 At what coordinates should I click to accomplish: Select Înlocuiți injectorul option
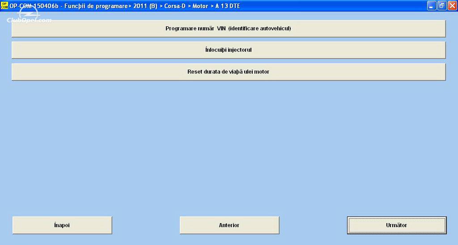229,50
